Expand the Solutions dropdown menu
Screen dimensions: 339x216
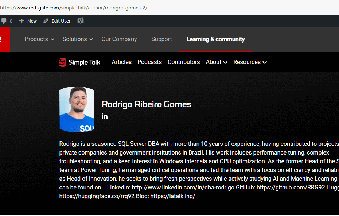(78, 39)
